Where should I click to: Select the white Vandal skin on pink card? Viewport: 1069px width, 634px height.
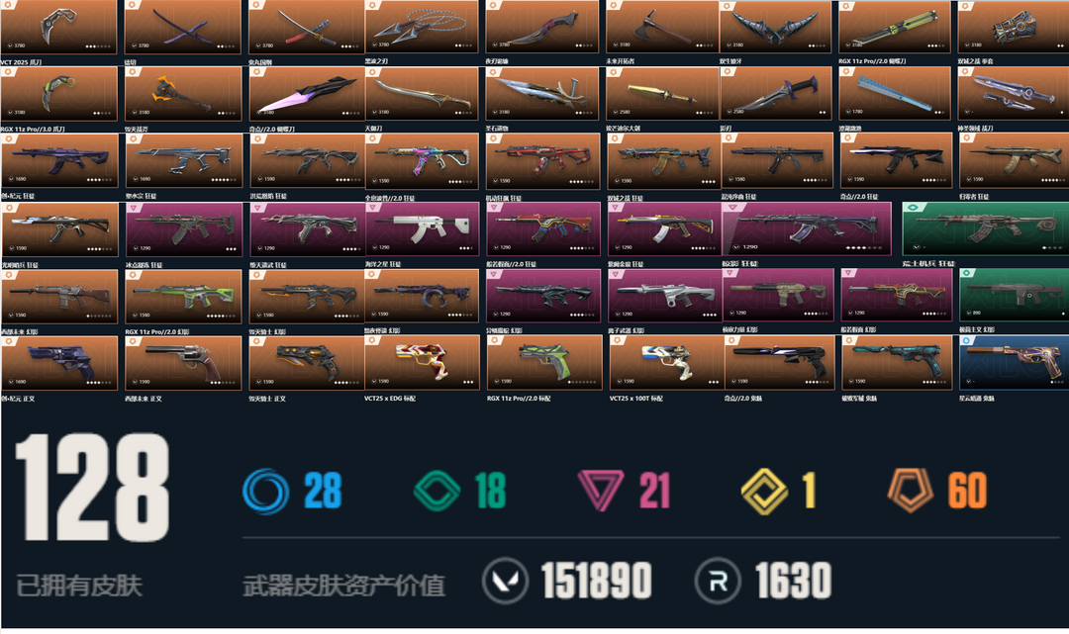pos(422,228)
